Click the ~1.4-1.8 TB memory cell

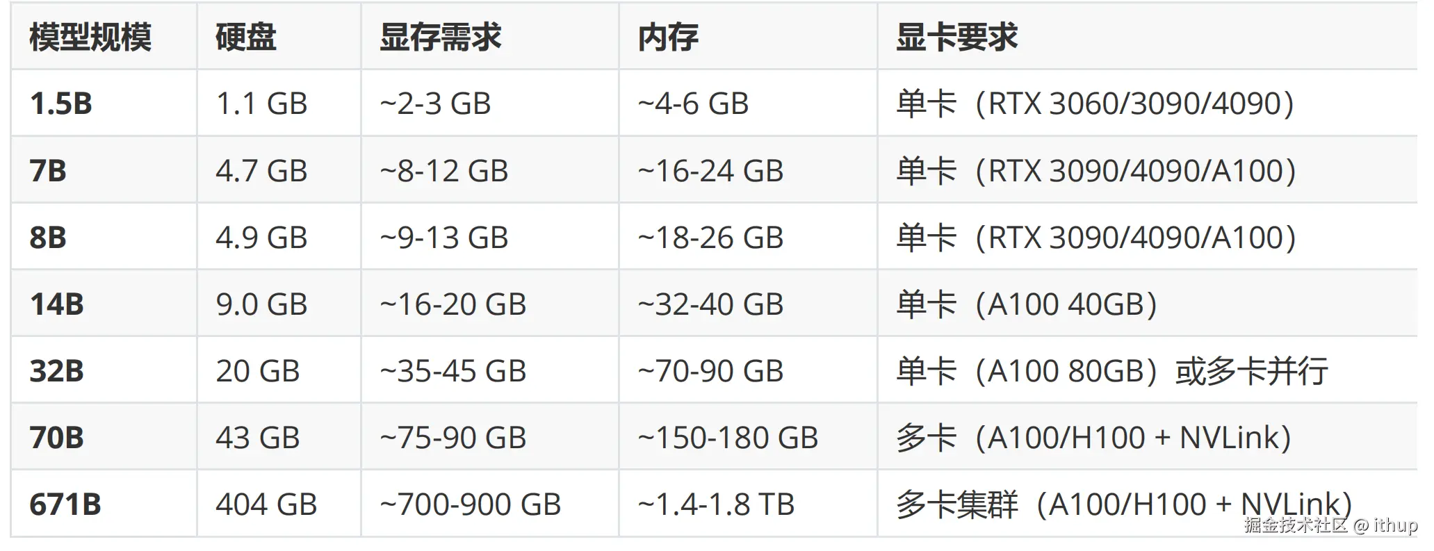click(716, 504)
